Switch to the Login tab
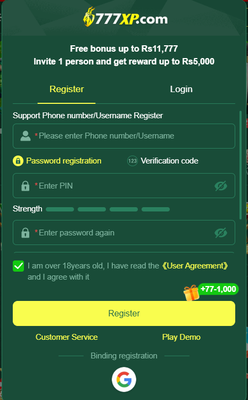This screenshot has height=400, width=248. [181, 89]
